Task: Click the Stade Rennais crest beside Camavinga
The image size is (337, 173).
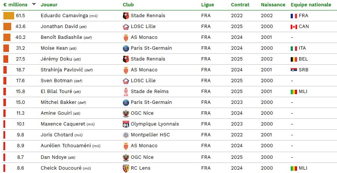Action: point(126,16)
